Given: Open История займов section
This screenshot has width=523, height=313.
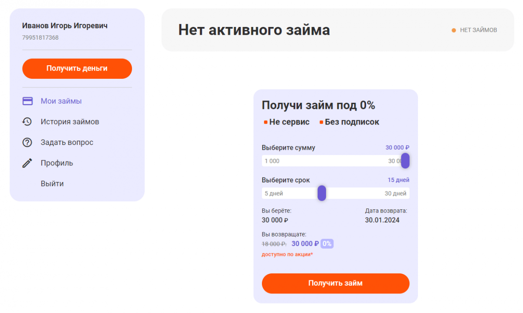Looking at the screenshot, I should click(x=70, y=121).
